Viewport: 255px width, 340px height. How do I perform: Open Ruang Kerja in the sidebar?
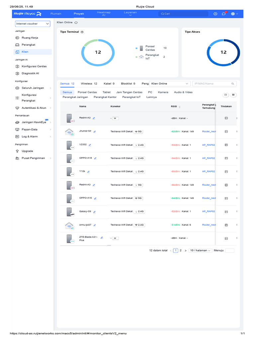click(30, 38)
